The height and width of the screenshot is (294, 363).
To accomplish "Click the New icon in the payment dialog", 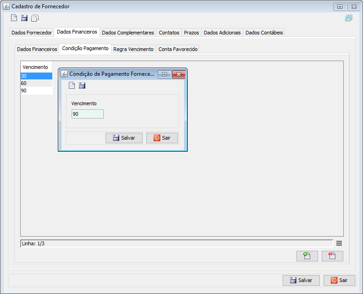I will coord(72,85).
